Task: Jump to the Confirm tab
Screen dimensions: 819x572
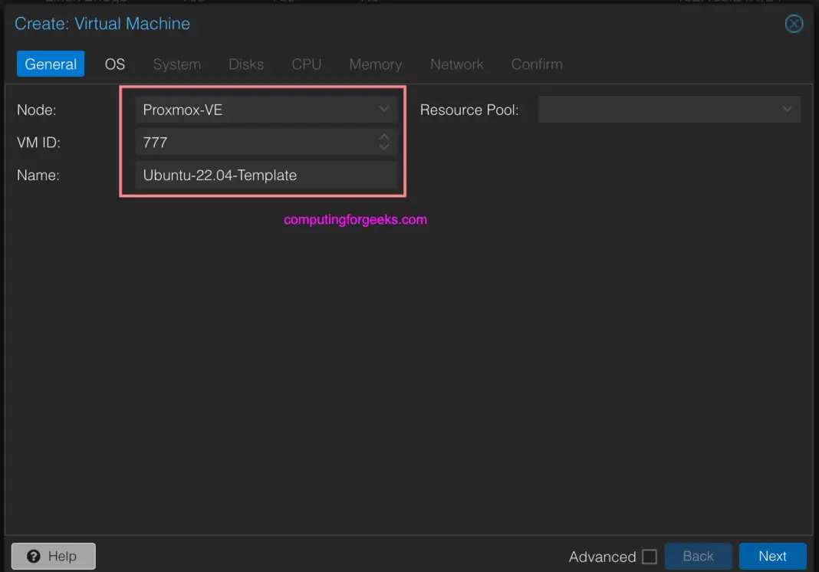Action: pos(537,64)
